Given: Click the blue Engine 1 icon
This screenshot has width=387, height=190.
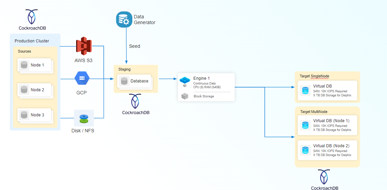Looking at the screenshot, I should (185, 81).
